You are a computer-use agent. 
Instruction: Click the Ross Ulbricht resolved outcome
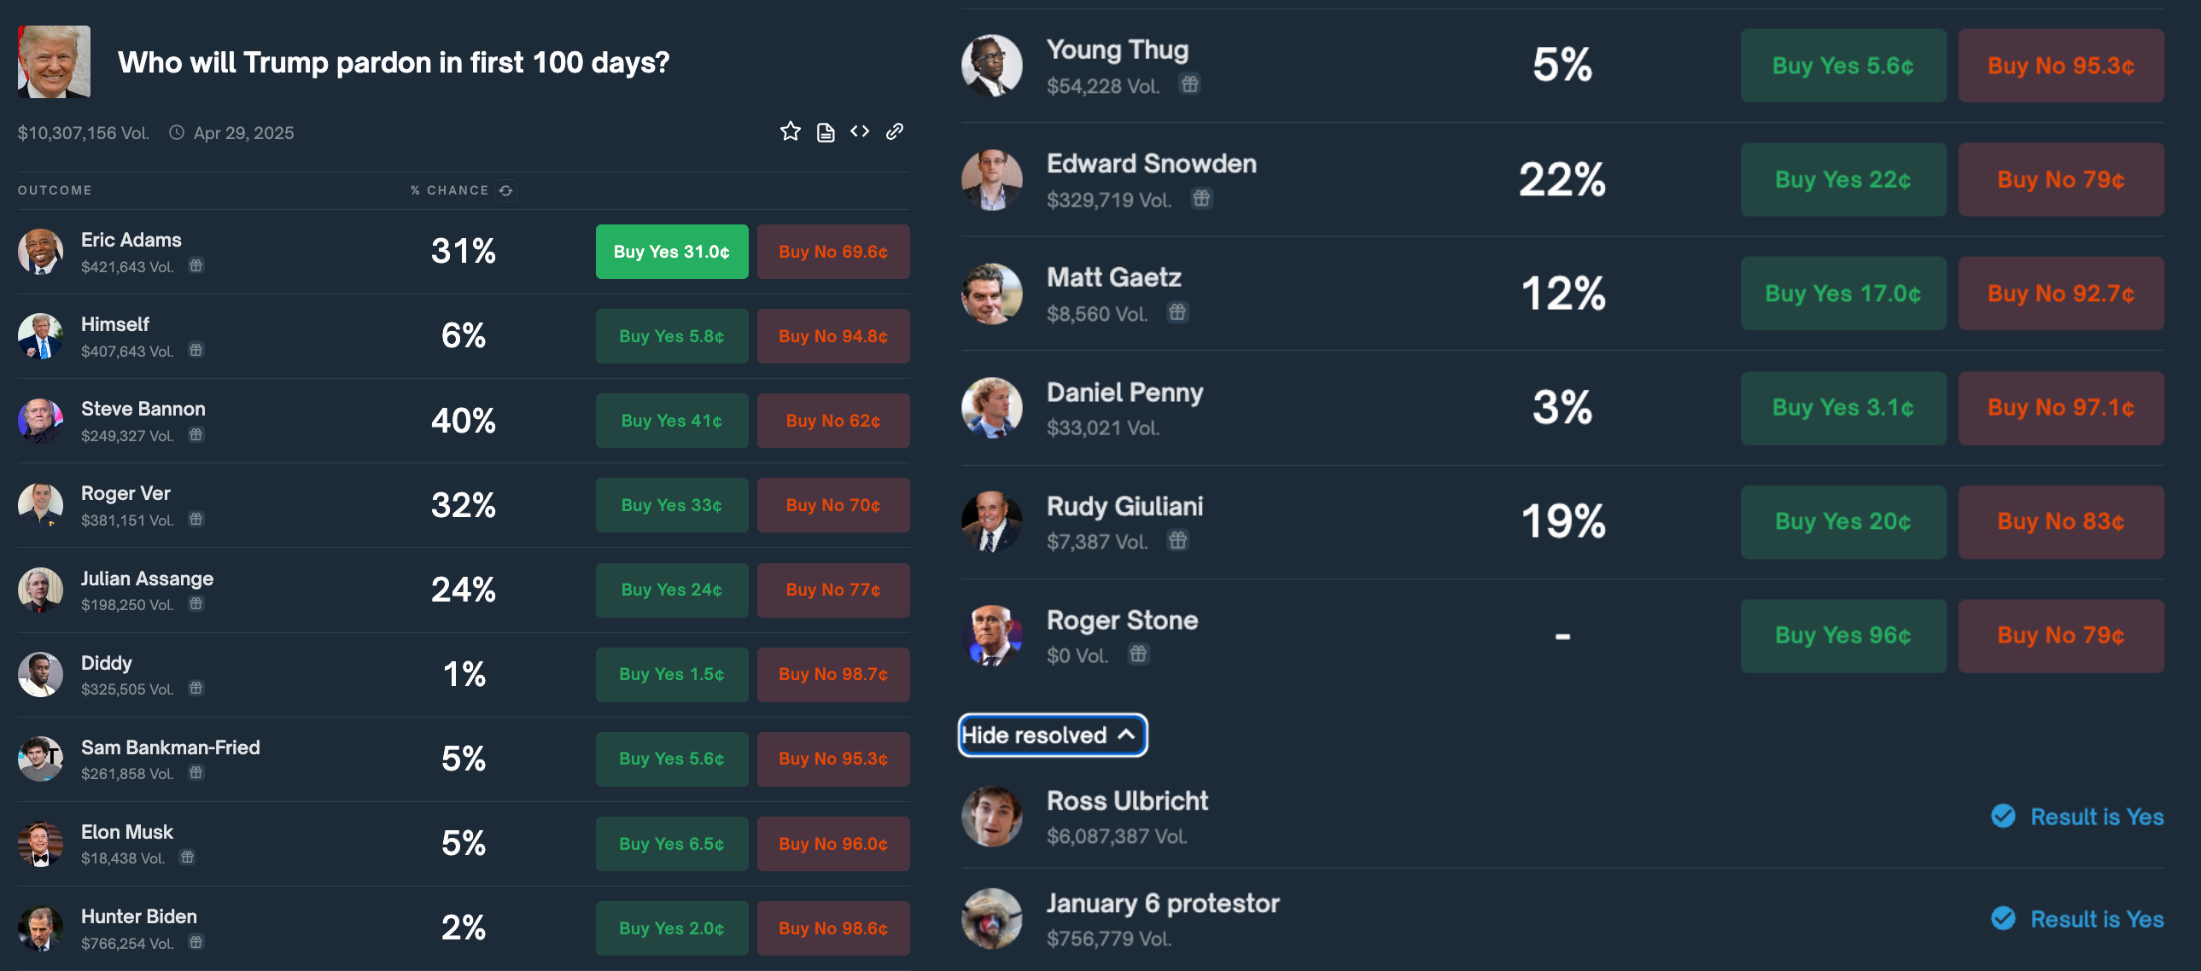click(x=1127, y=801)
